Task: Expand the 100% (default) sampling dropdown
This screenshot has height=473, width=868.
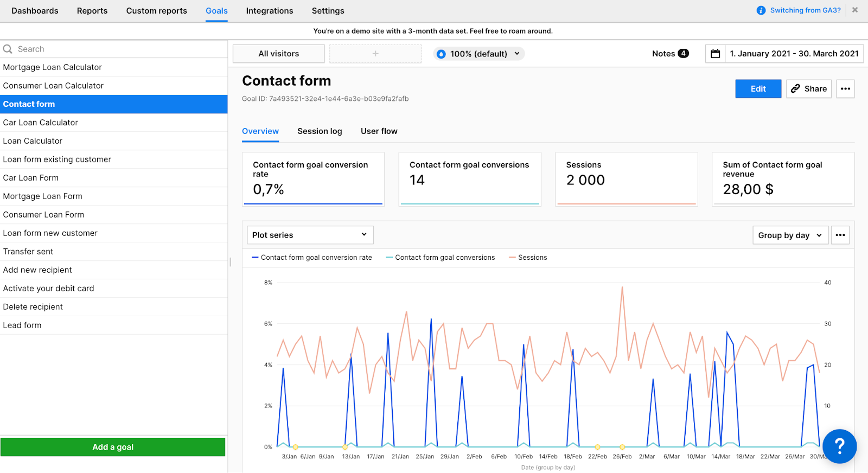Action: tap(478, 54)
